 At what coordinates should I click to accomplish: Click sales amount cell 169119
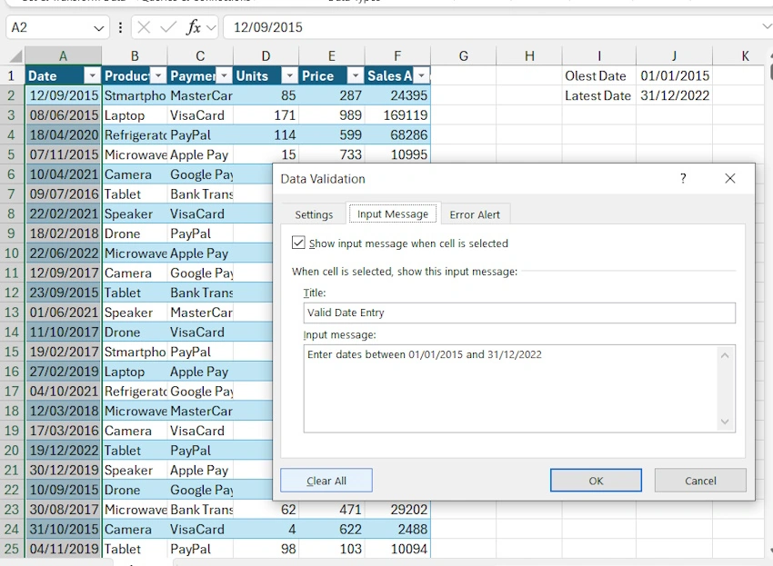pyautogui.click(x=397, y=115)
